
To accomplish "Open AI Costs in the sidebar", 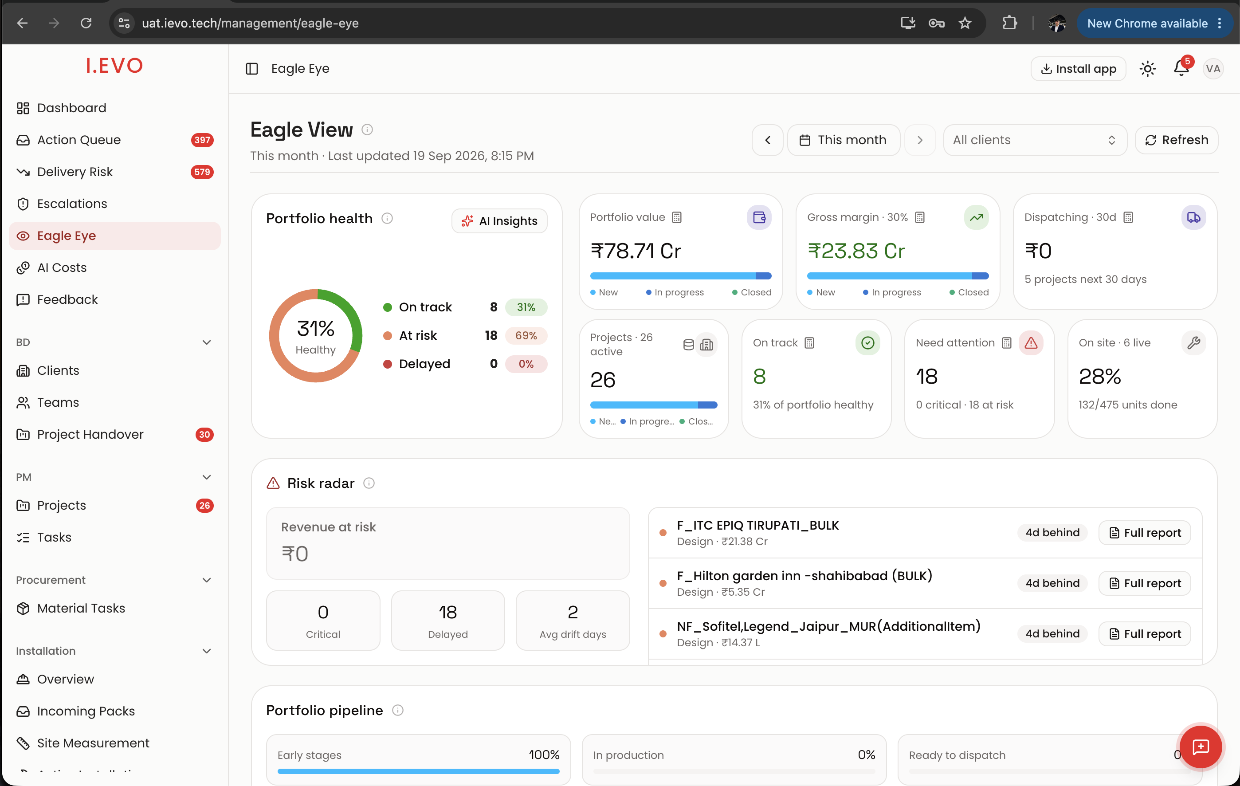I will (x=114, y=267).
